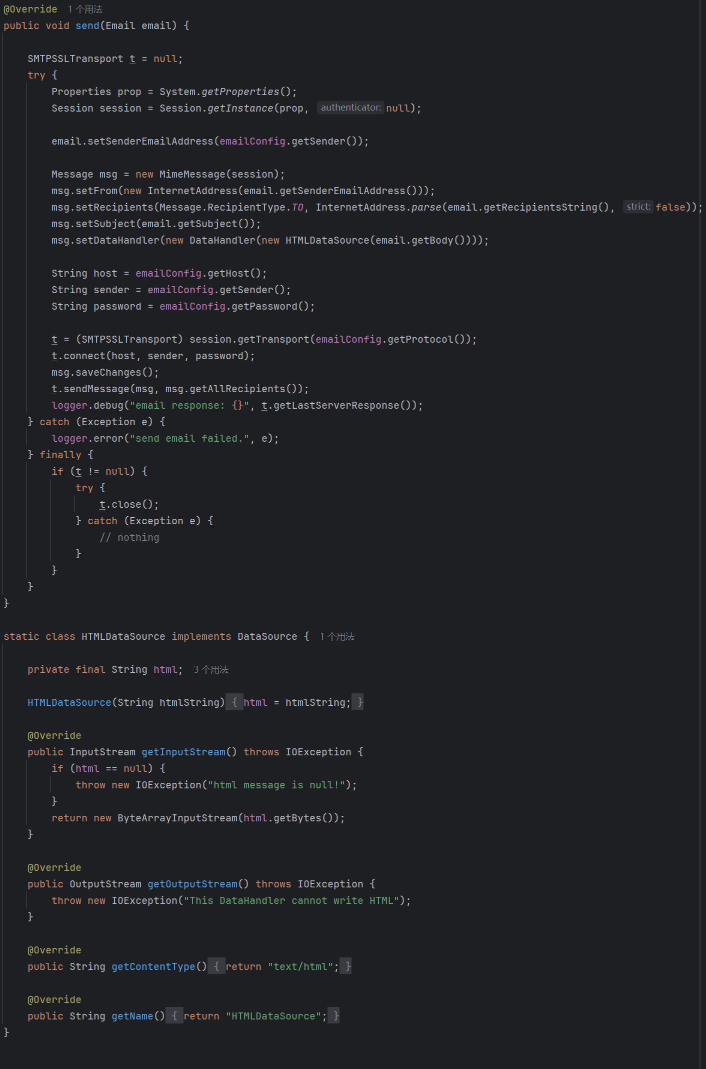Click logger.debug method name
The height and width of the screenshot is (1069, 706).
coord(108,405)
